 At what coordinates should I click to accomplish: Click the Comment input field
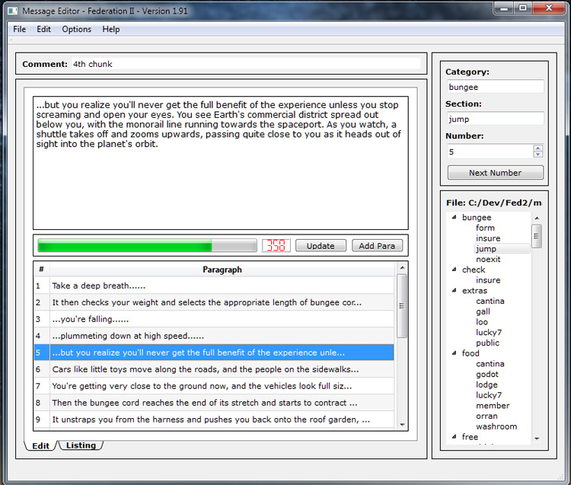click(246, 64)
